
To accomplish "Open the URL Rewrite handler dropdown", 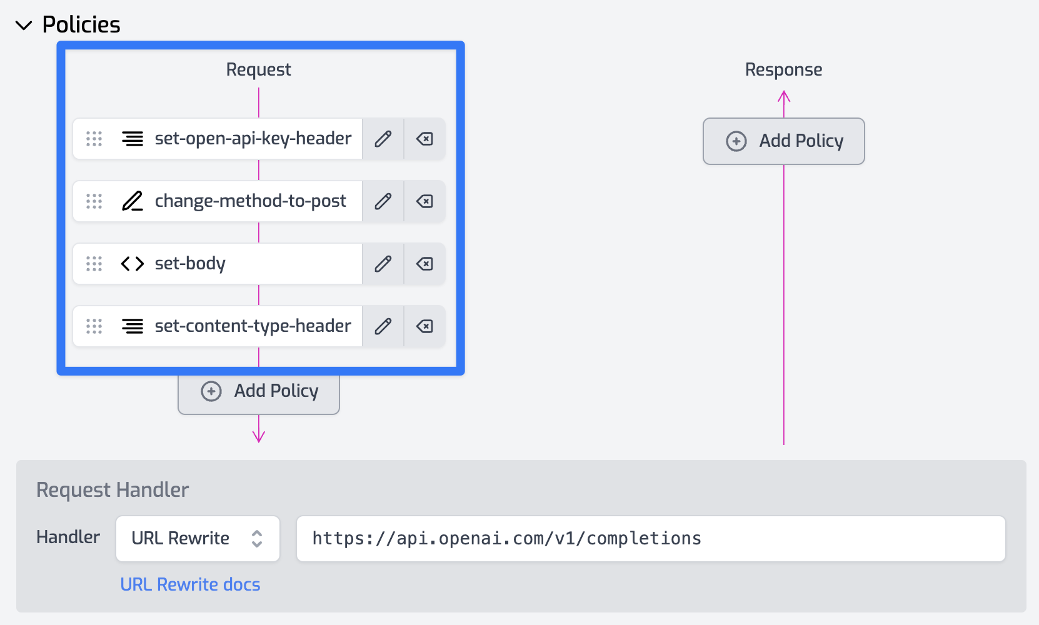I will coord(198,538).
